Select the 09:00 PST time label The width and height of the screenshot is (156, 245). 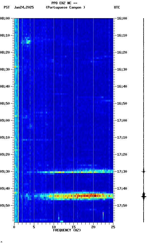(5, 121)
